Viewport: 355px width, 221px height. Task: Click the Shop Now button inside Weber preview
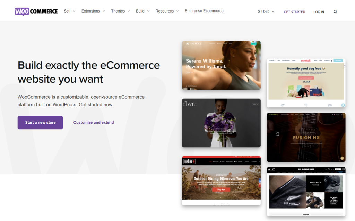point(221,189)
